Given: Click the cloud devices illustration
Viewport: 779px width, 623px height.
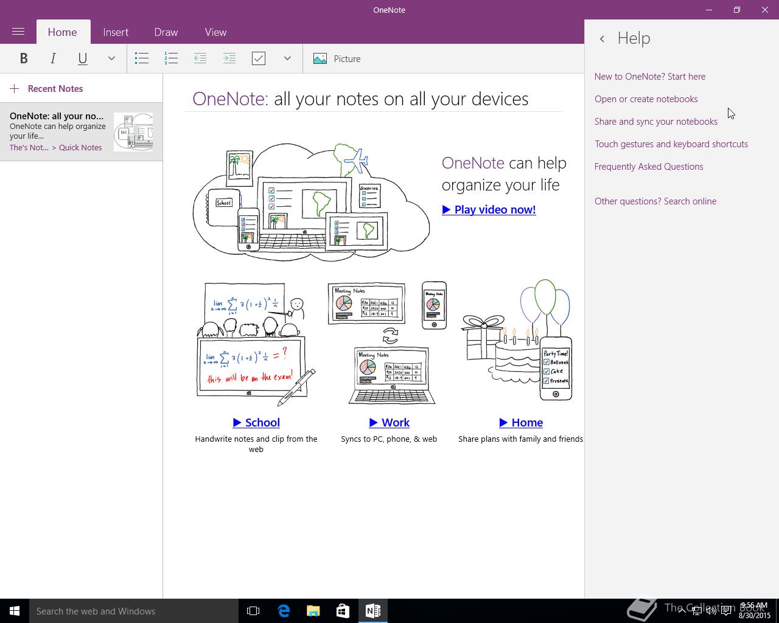Looking at the screenshot, I should pos(311,202).
